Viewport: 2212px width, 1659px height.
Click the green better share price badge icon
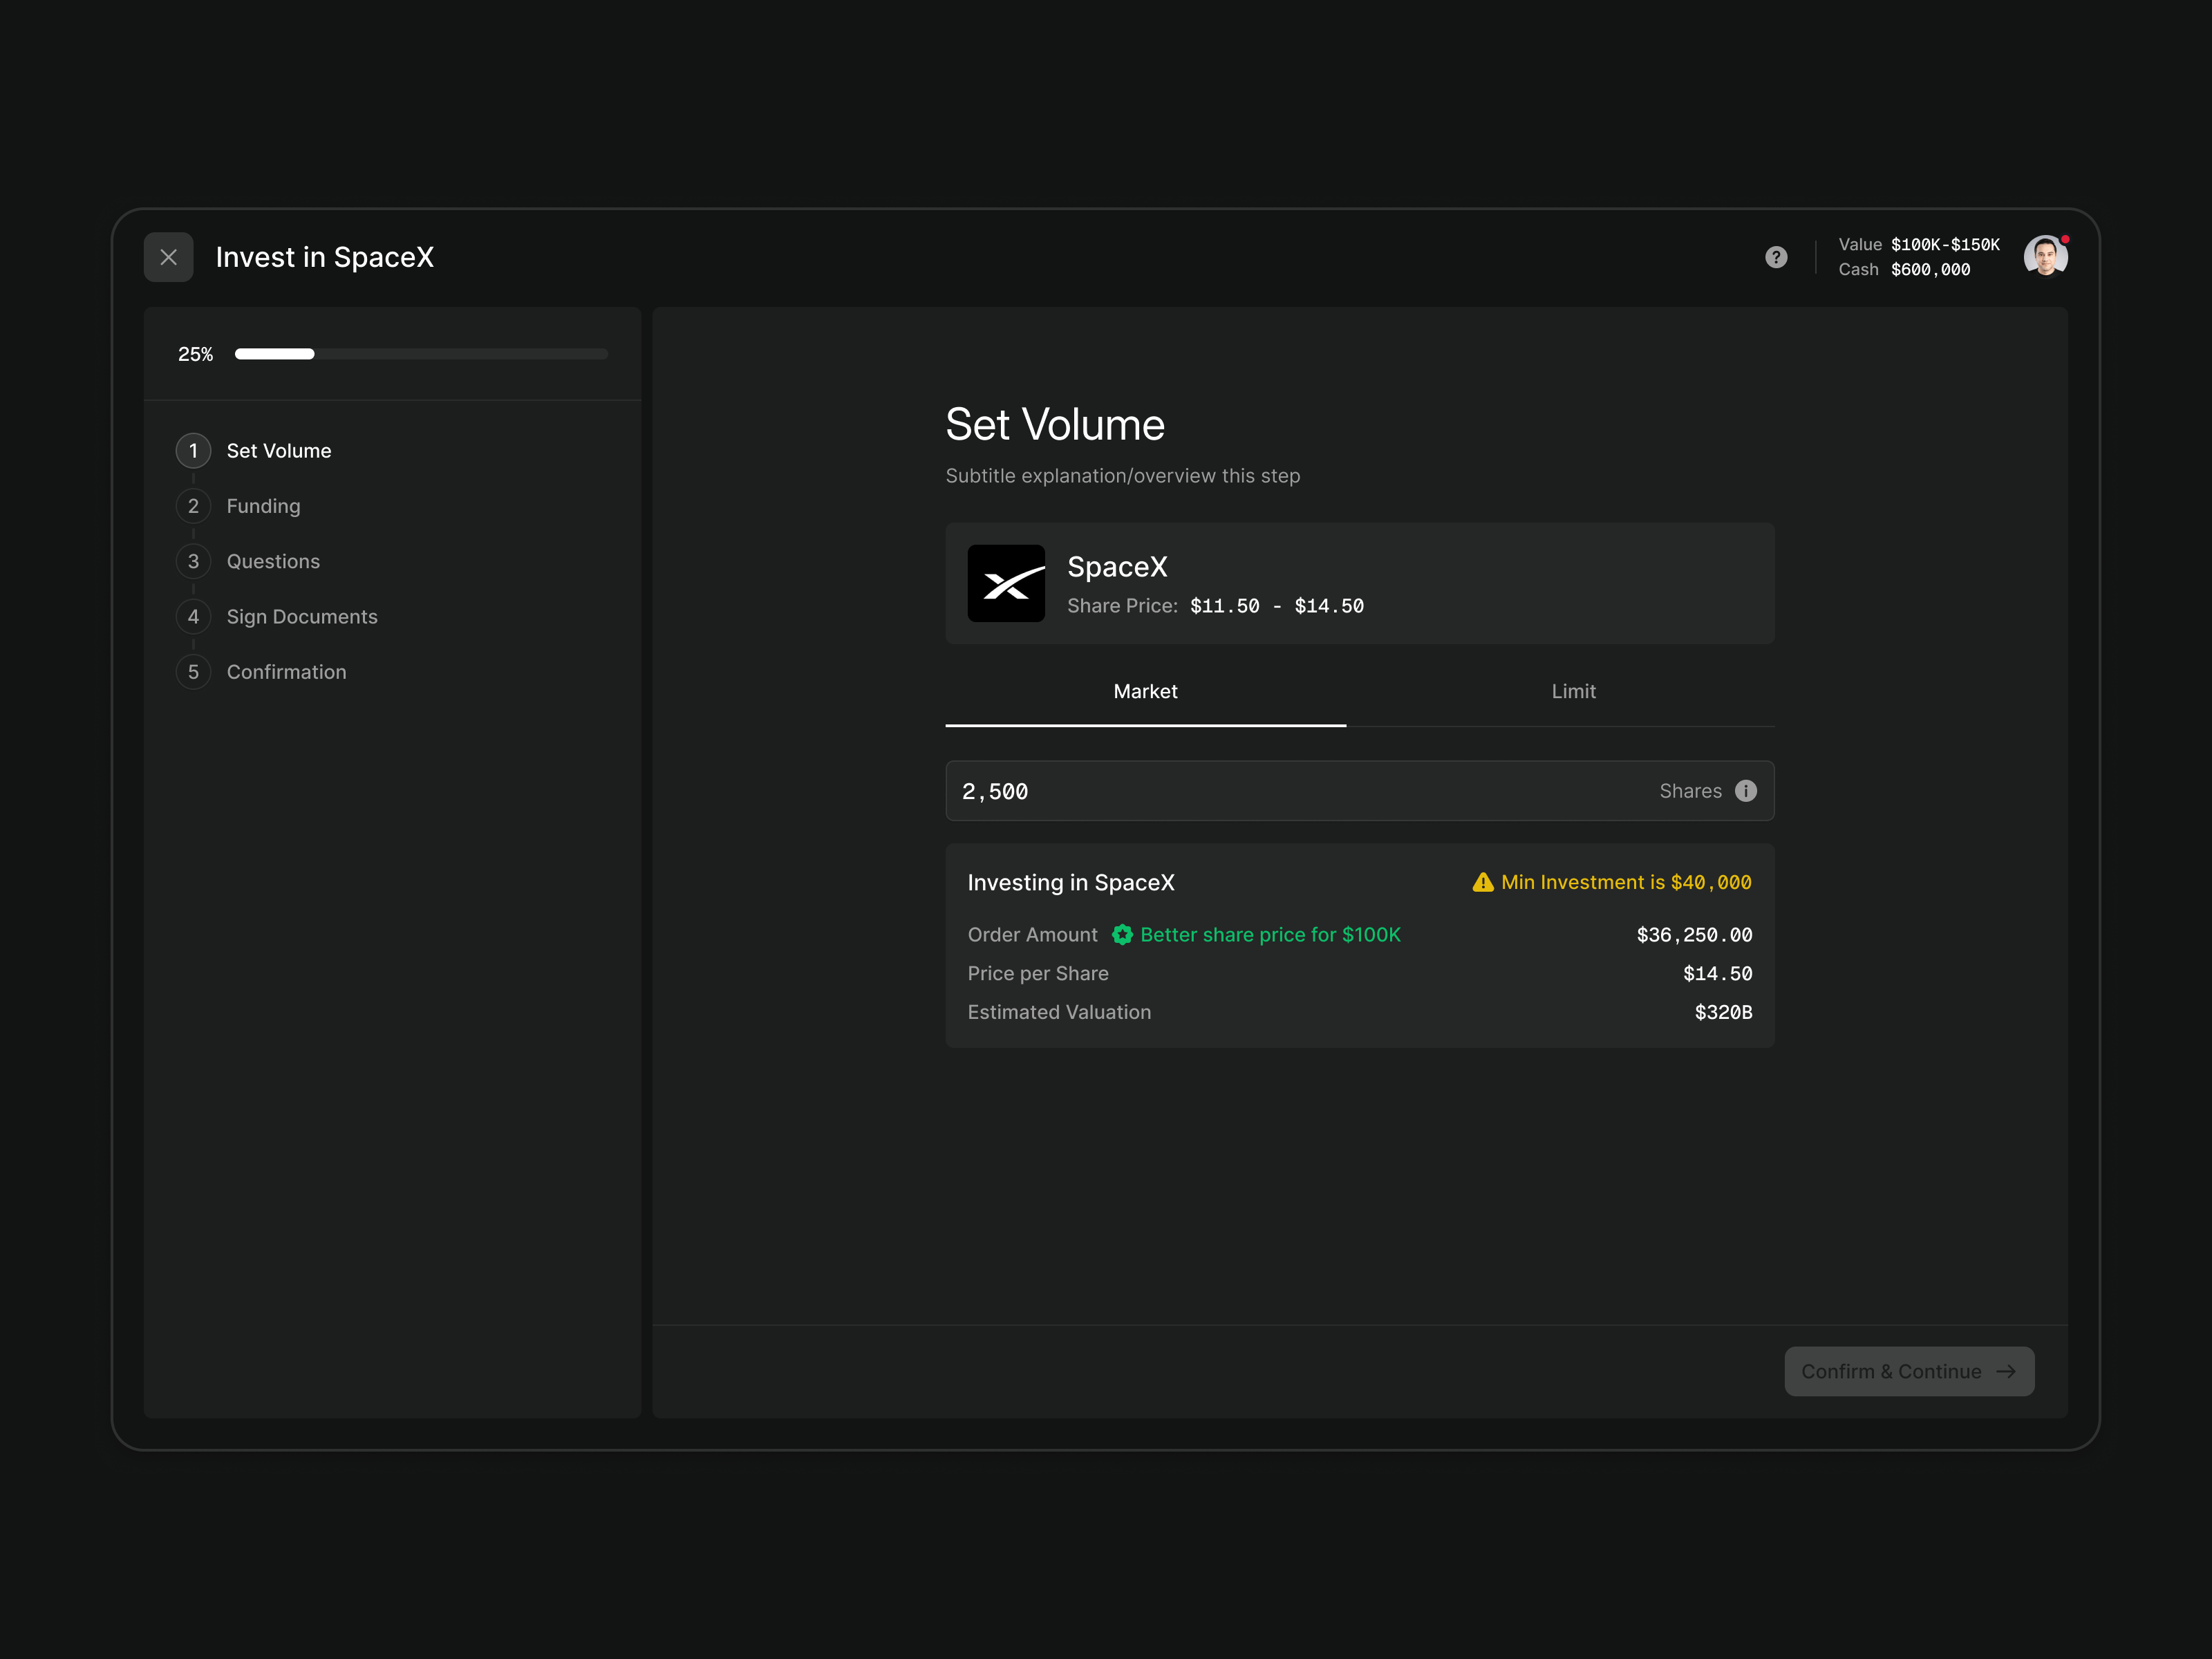tap(1122, 934)
